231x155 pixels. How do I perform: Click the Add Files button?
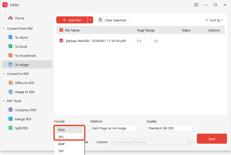pyautogui.click(x=72, y=20)
